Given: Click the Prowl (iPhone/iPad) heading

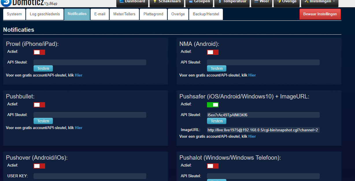Looking at the screenshot, I should tap(32, 44).
